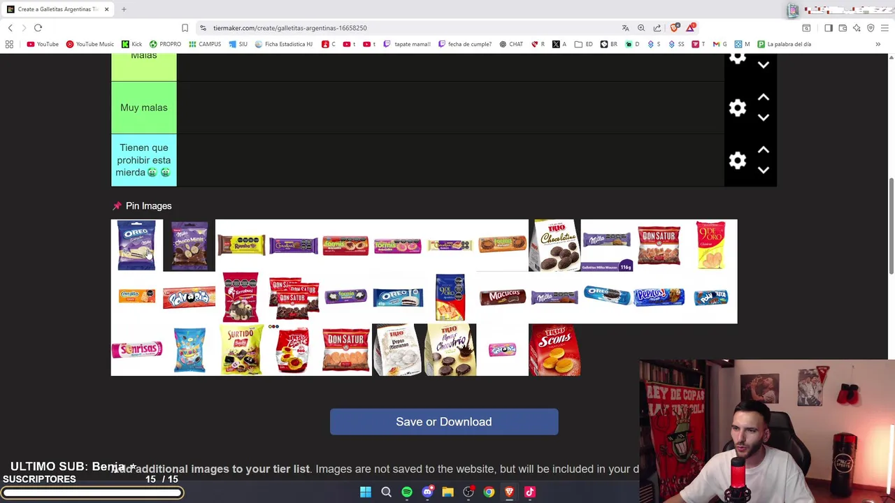
Task: Select Sonrisas pink pack image
Action: pos(137,349)
